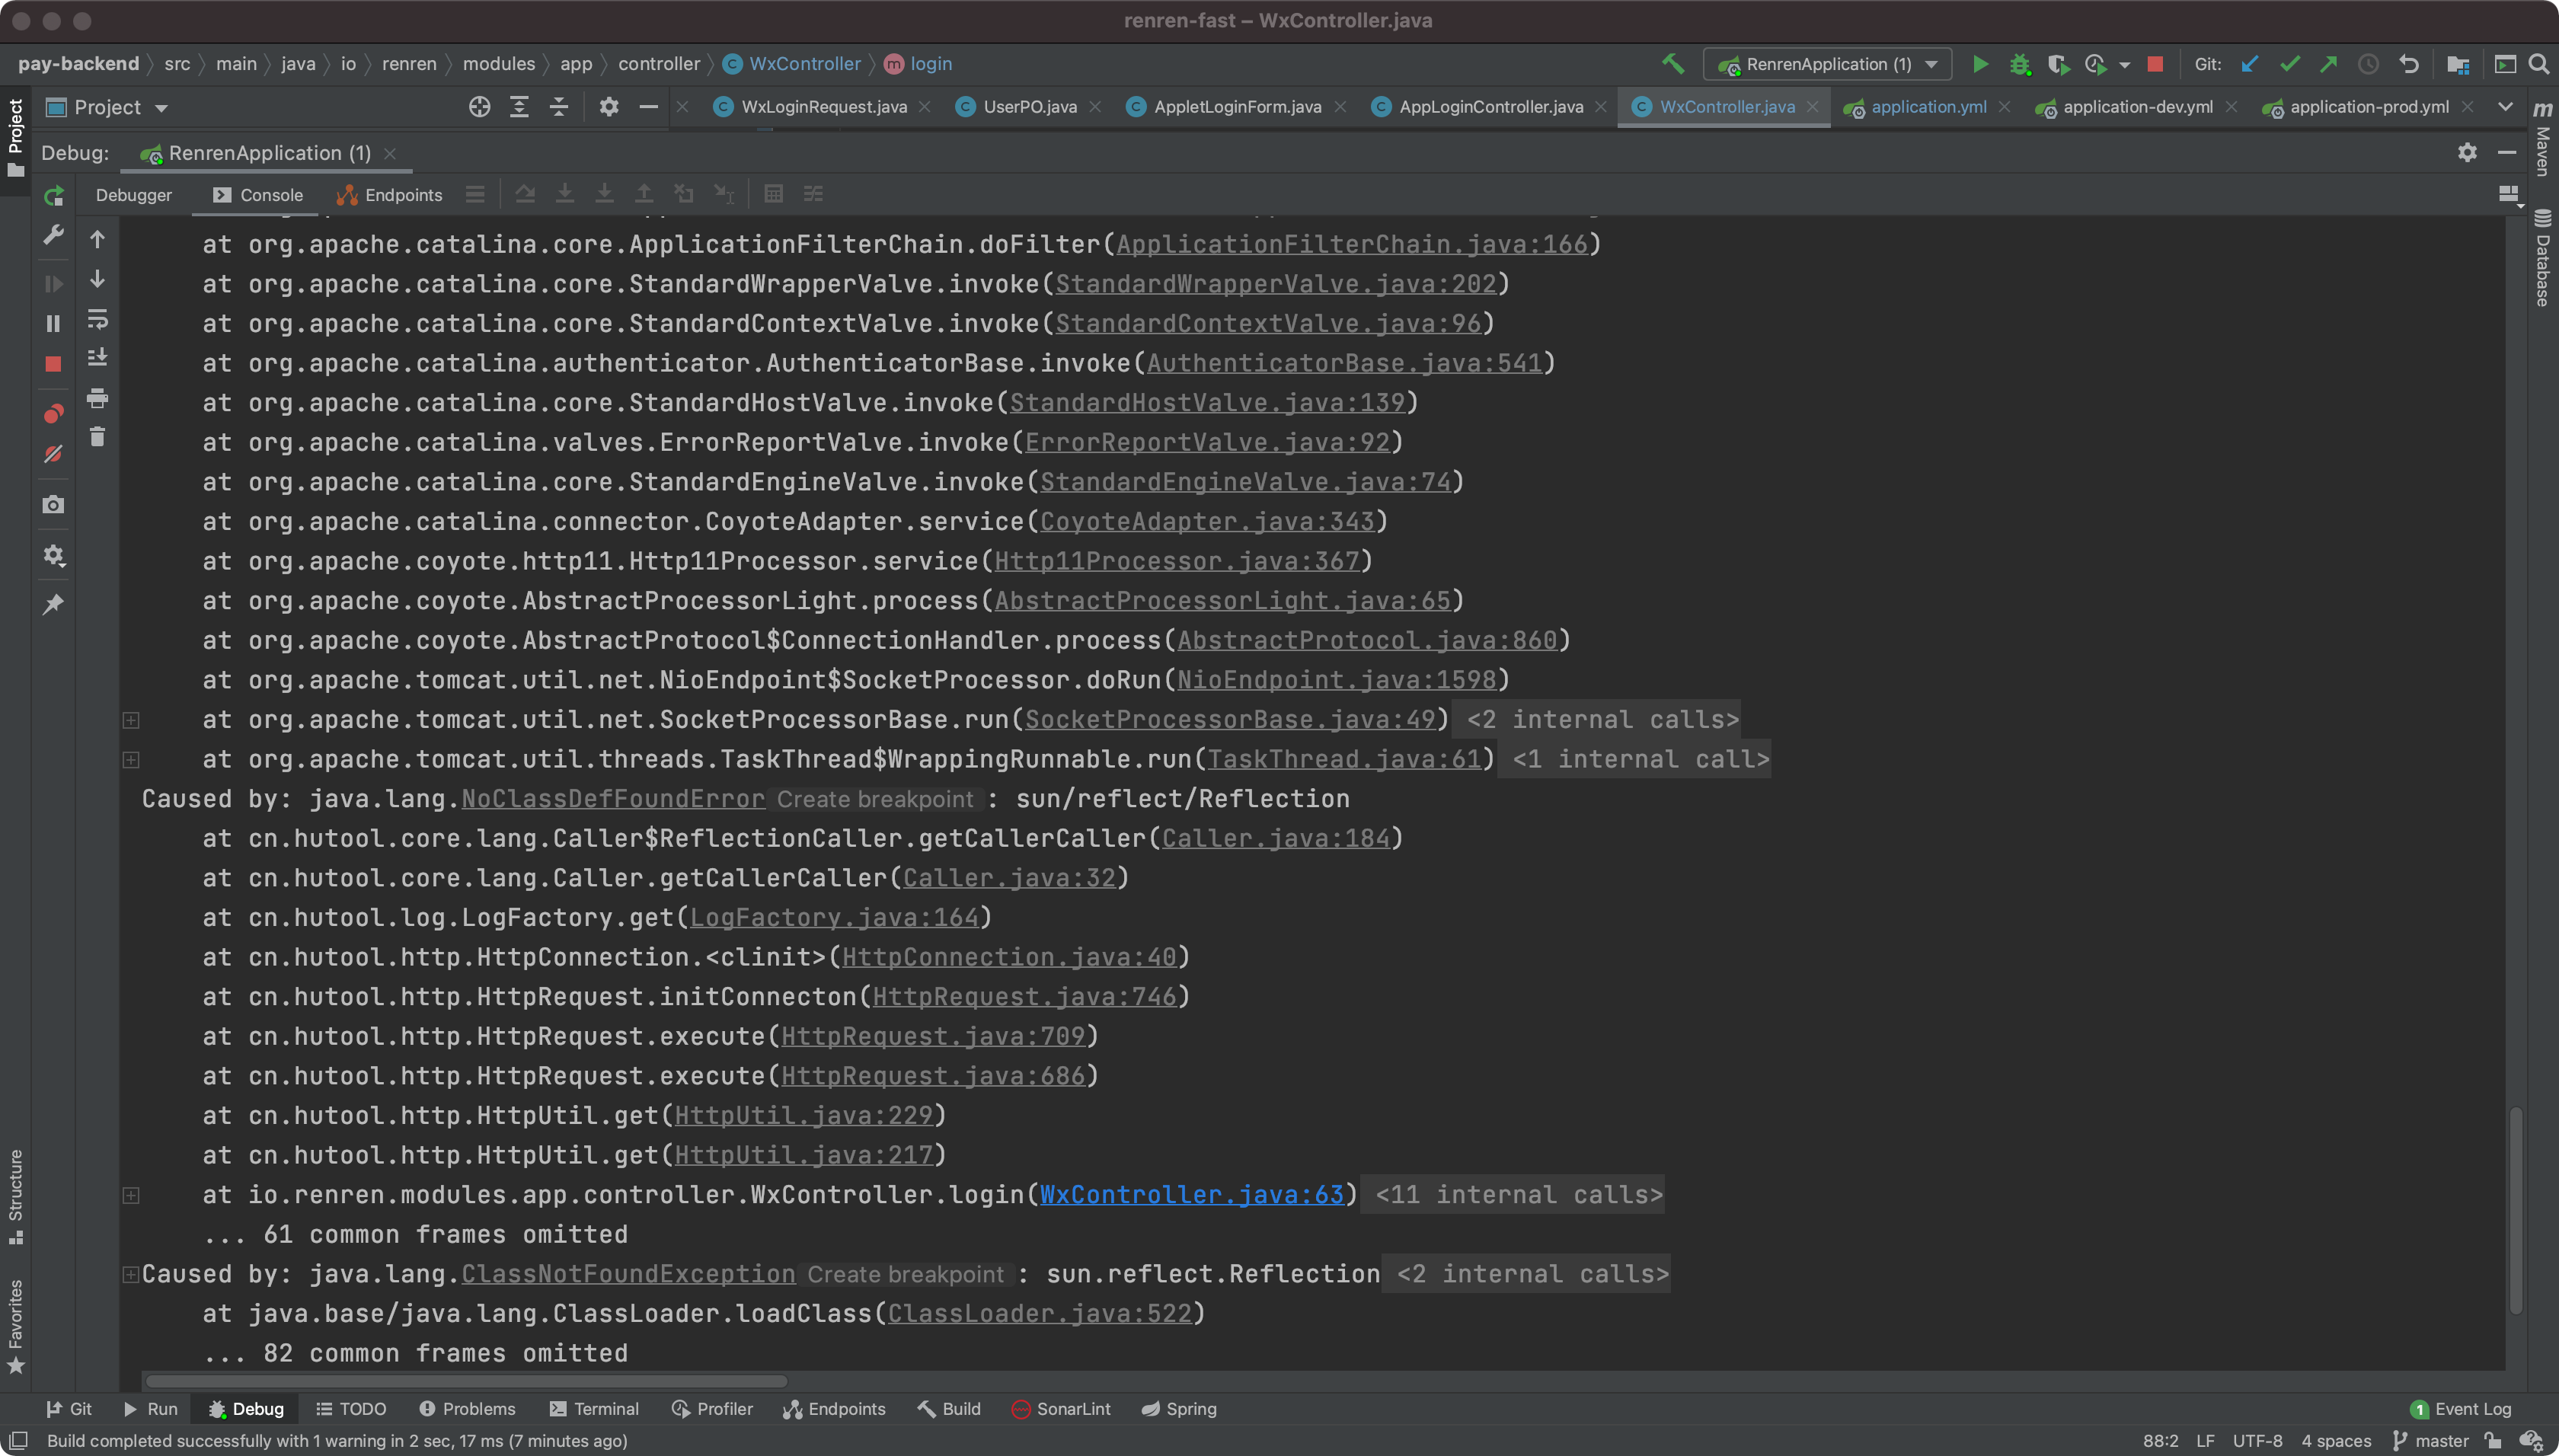
Task: Click the horizontal console scrollbar
Action: pos(466,1381)
